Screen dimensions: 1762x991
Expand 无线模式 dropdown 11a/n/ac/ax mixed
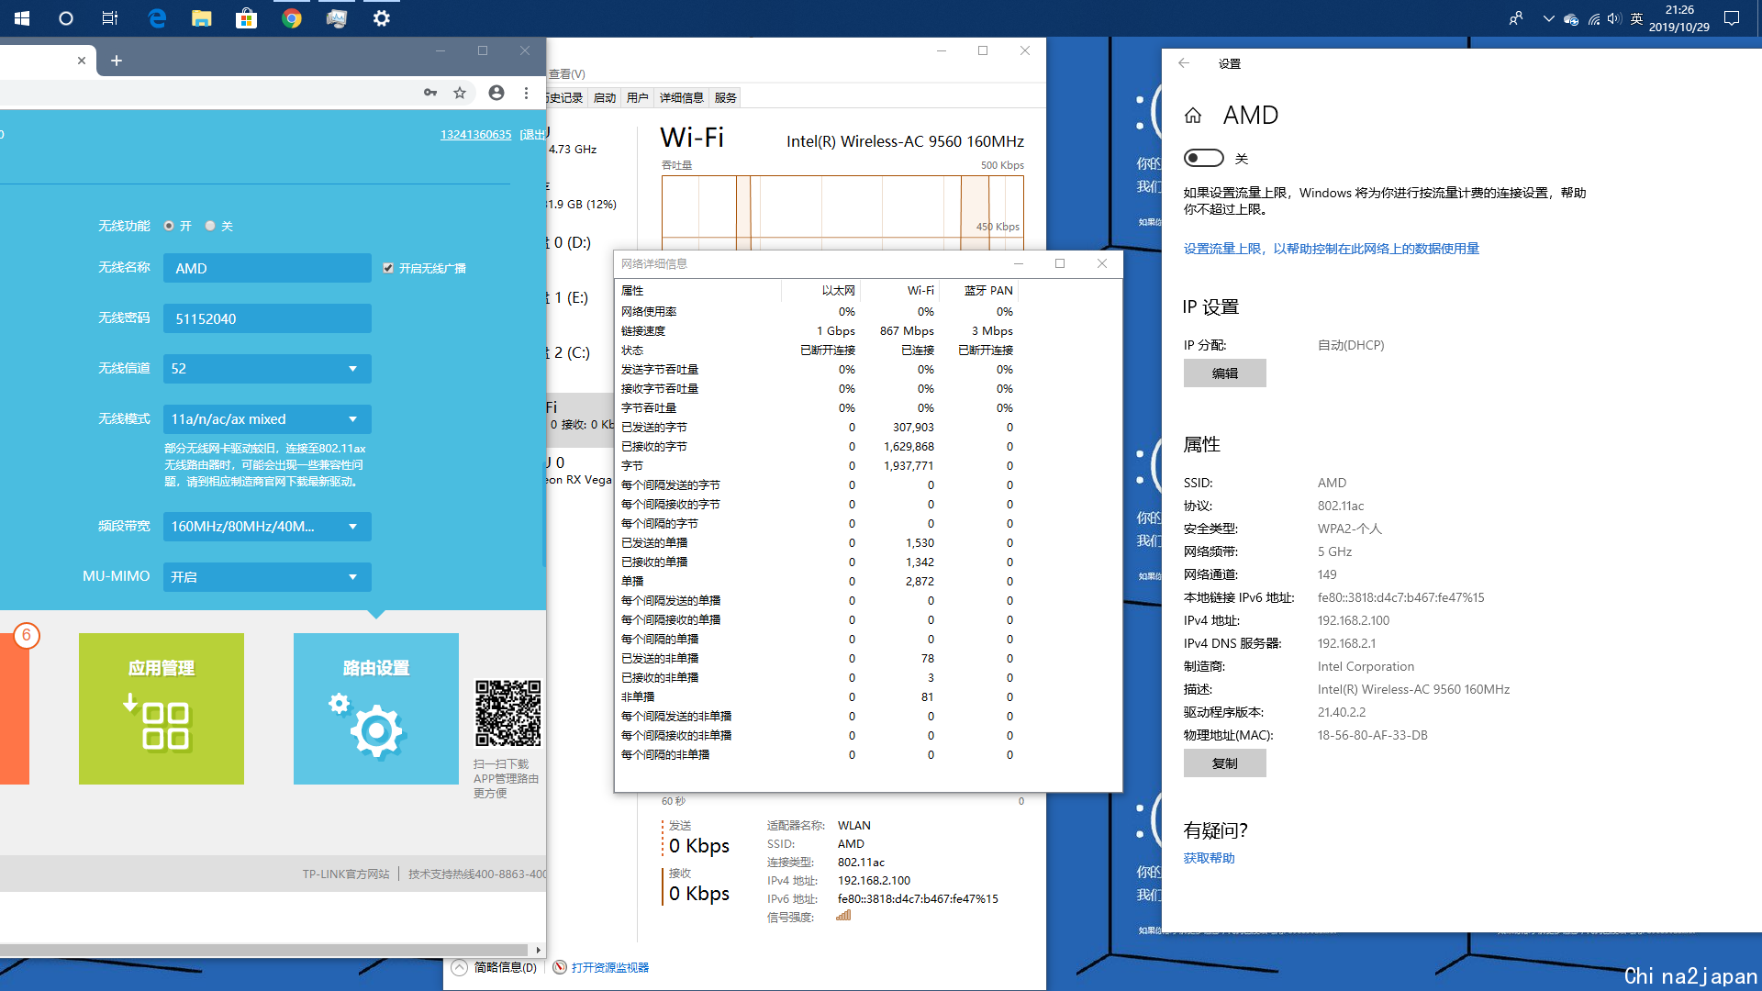(x=267, y=419)
